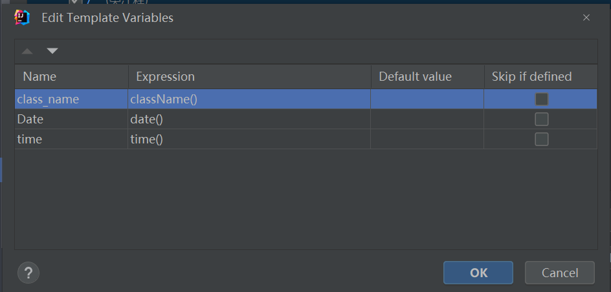Click the IntelliJ logo in title bar

point(23,17)
